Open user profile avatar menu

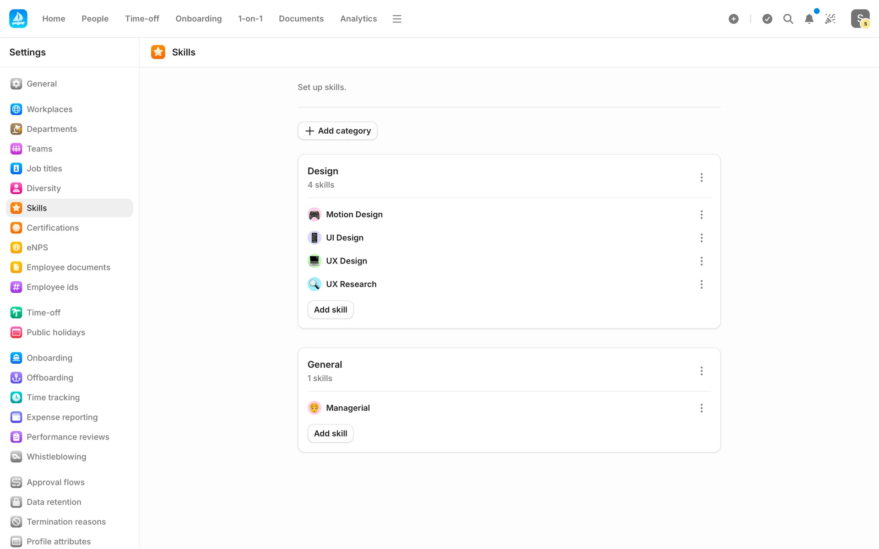coord(860,19)
